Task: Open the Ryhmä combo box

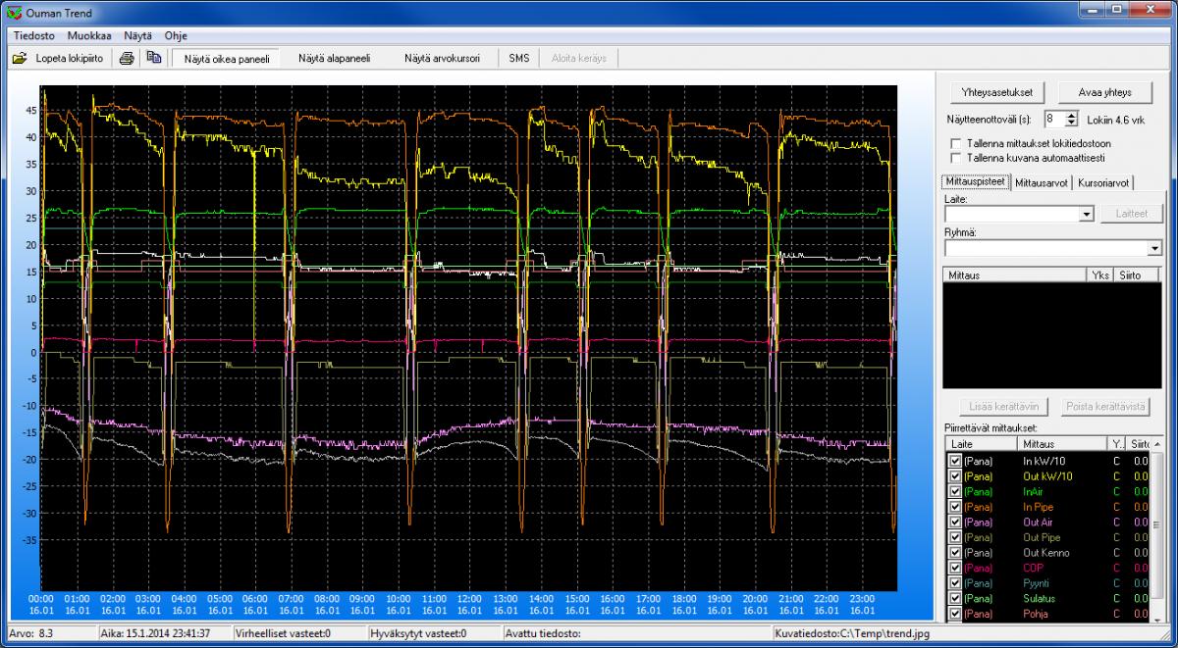Action: point(1154,248)
